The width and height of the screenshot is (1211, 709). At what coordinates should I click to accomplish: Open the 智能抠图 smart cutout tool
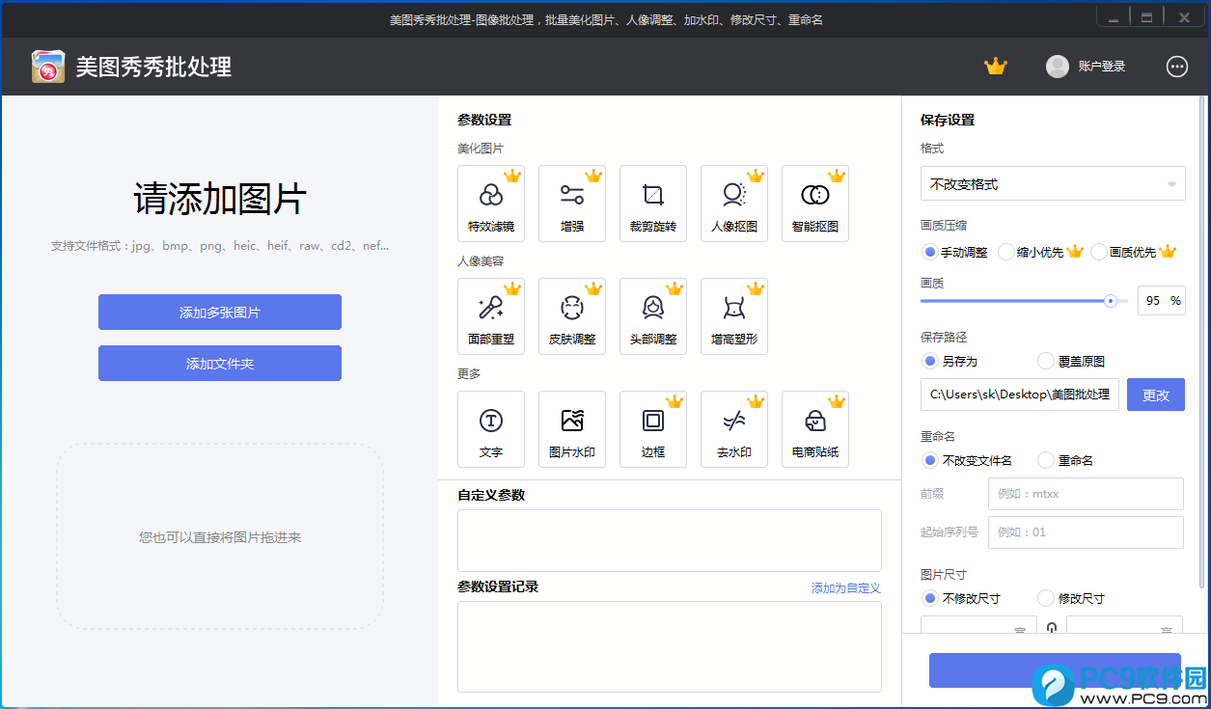point(815,204)
